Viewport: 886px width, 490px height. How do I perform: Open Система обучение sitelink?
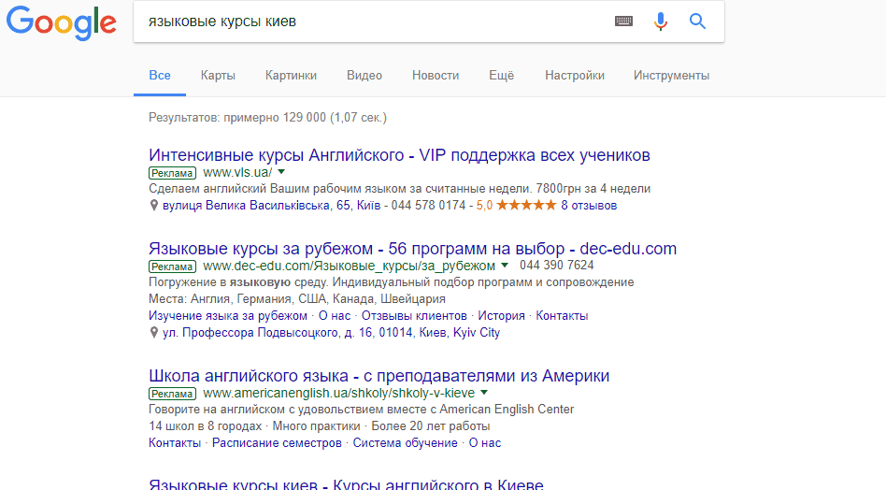click(405, 442)
